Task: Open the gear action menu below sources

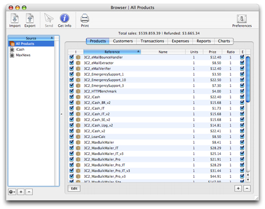Action: [x=12, y=192]
